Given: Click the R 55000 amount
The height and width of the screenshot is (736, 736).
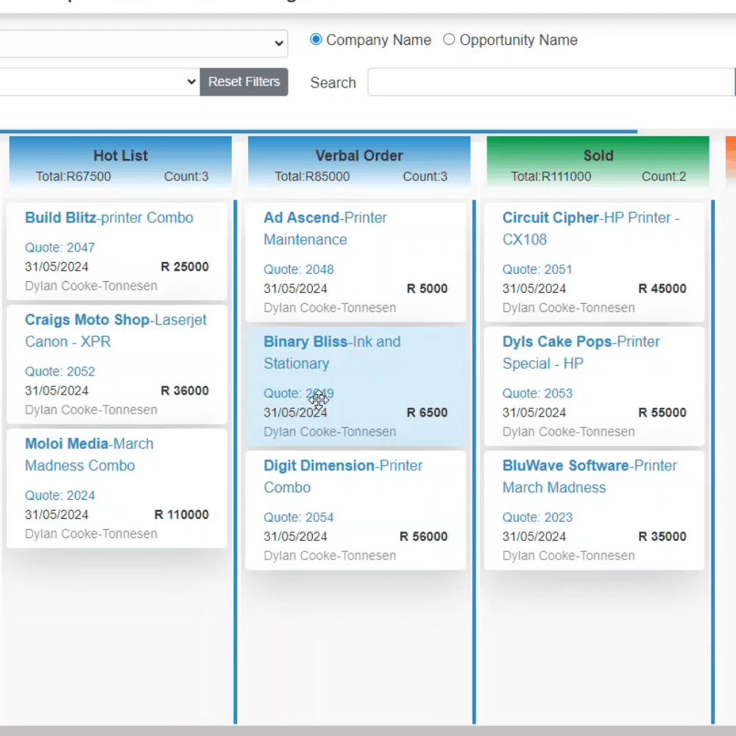Looking at the screenshot, I should click(x=662, y=413).
